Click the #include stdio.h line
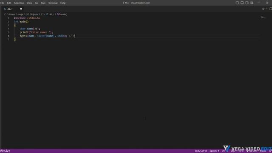This screenshot has width=272, height=153. pos(27,18)
